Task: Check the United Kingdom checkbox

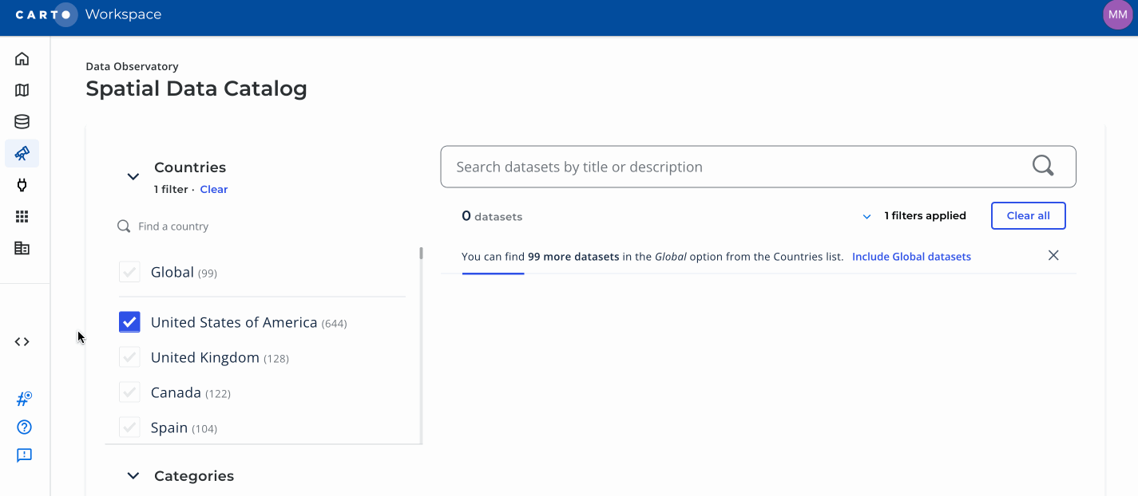Action: point(129,357)
